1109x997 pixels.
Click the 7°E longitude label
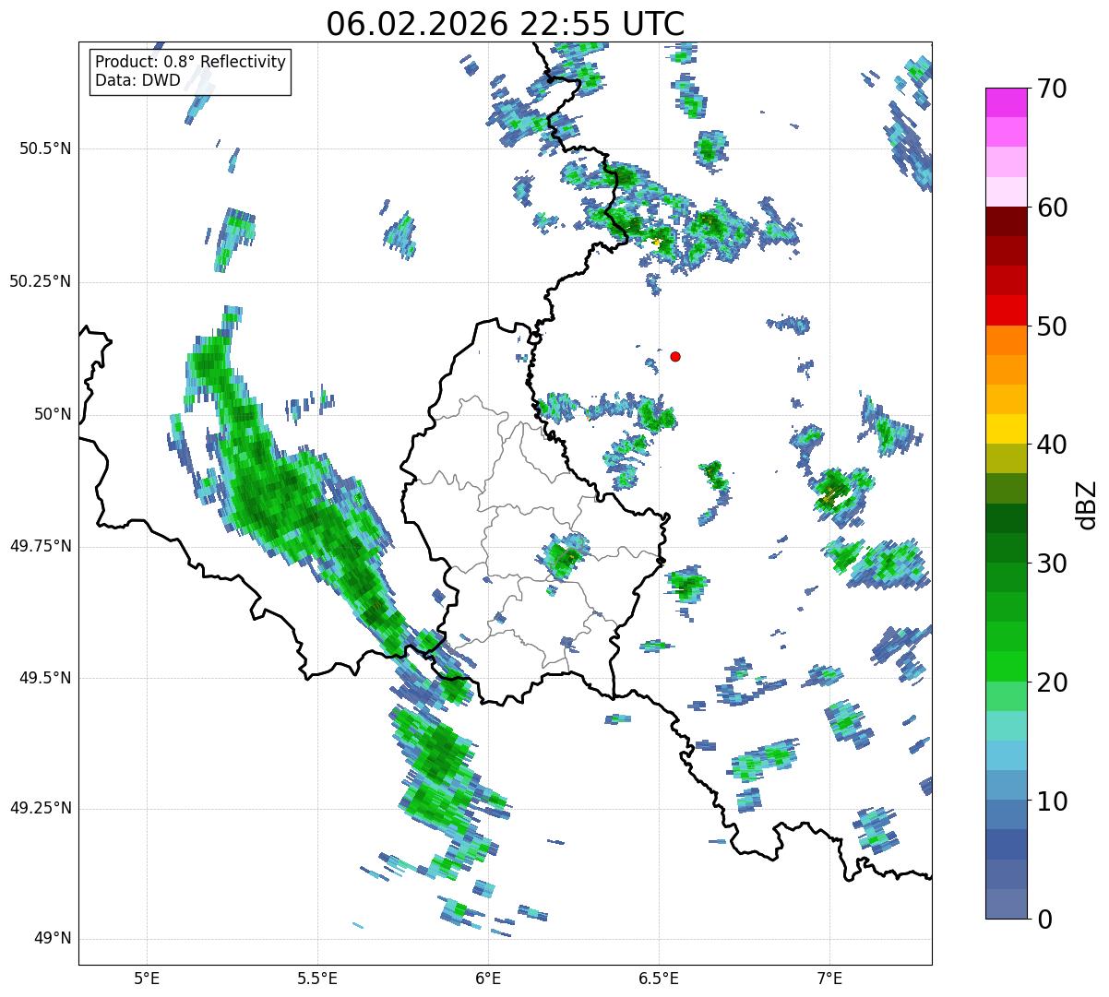[x=829, y=978]
